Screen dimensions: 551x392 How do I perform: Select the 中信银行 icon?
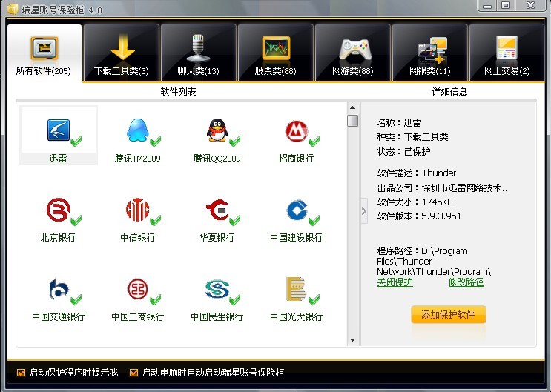pyautogui.click(x=138, y=210)
